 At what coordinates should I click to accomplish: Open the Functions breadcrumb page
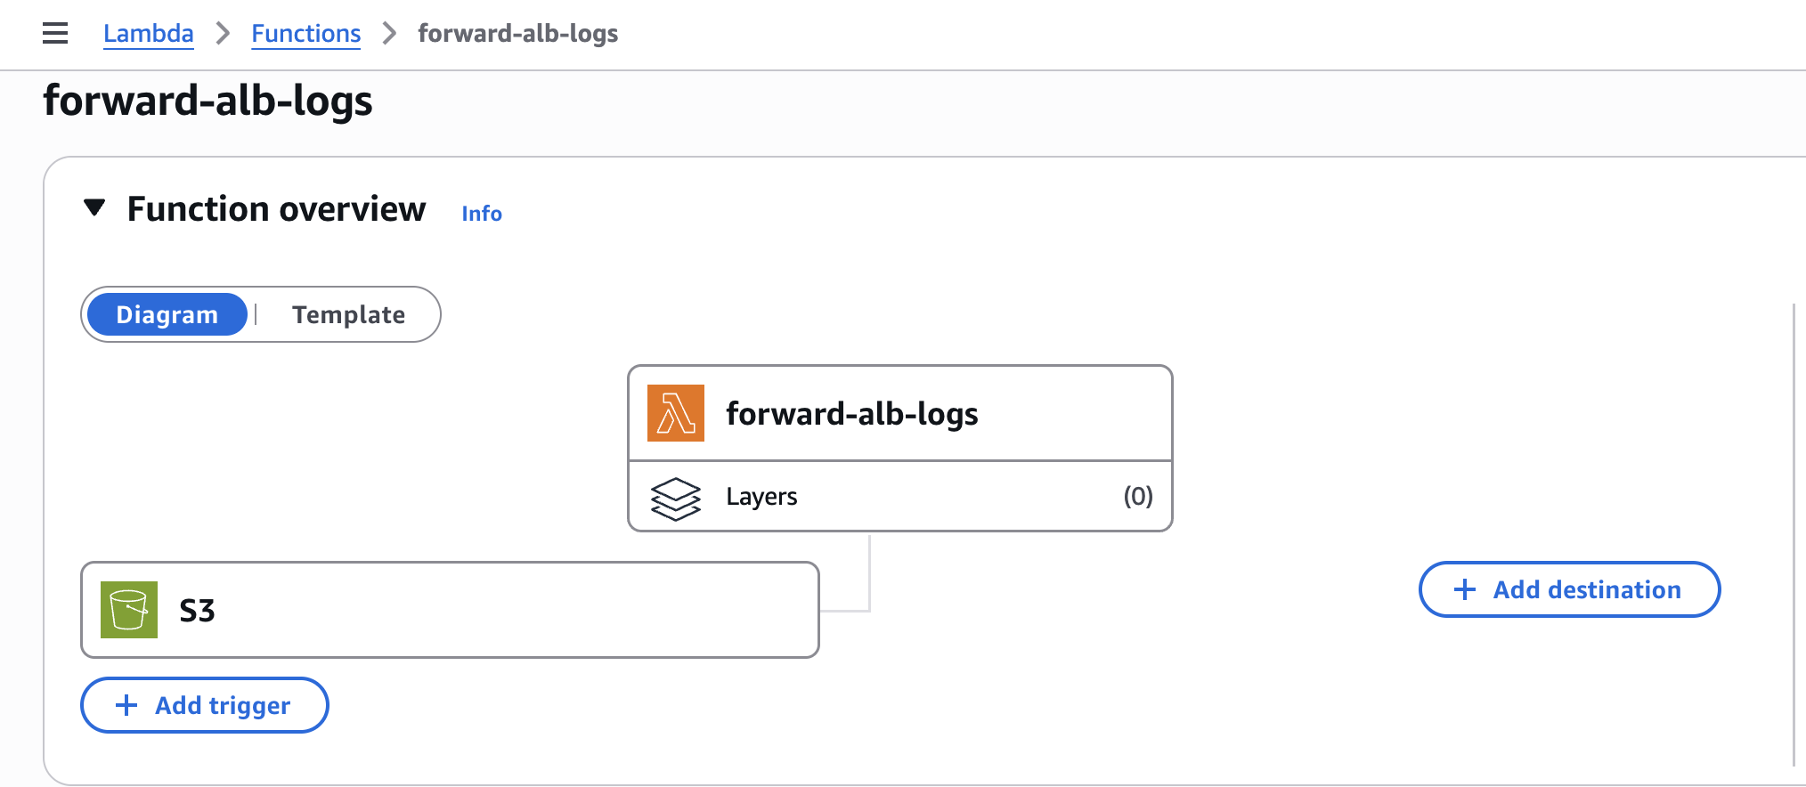(x=305, y=33)
